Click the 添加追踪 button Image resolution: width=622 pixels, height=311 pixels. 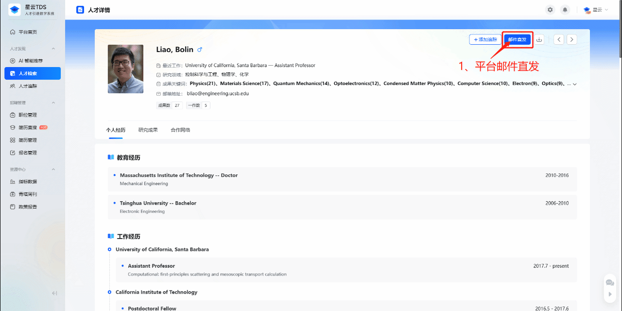[485, 39]
